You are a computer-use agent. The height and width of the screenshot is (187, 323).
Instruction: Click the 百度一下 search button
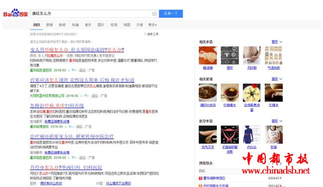(x=171, y=13)
